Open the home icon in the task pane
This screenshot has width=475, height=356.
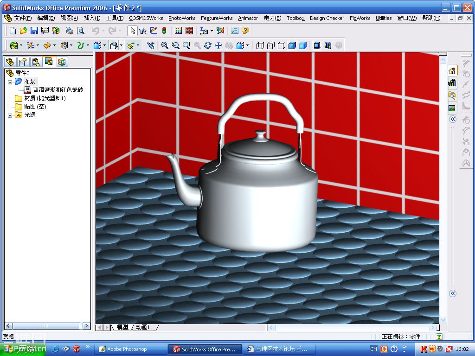tap(452, 71)
